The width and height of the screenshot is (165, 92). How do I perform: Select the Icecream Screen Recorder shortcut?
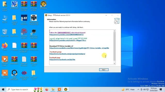pyautogui.click(x=5, y=61)
